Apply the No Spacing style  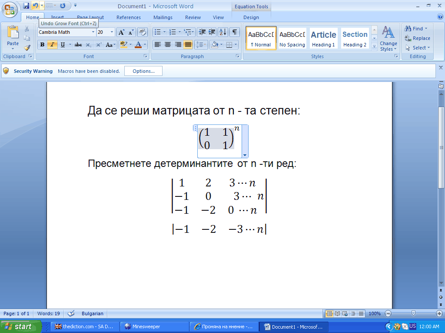(x=292, y=38)
